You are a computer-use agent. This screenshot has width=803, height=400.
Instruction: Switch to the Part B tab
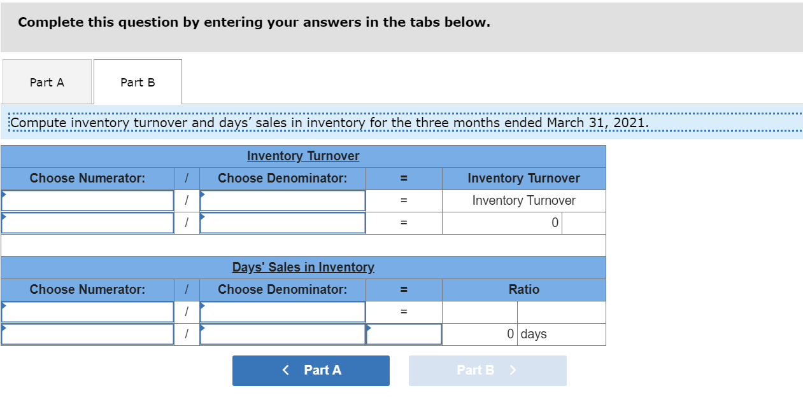tap(138, 81)
